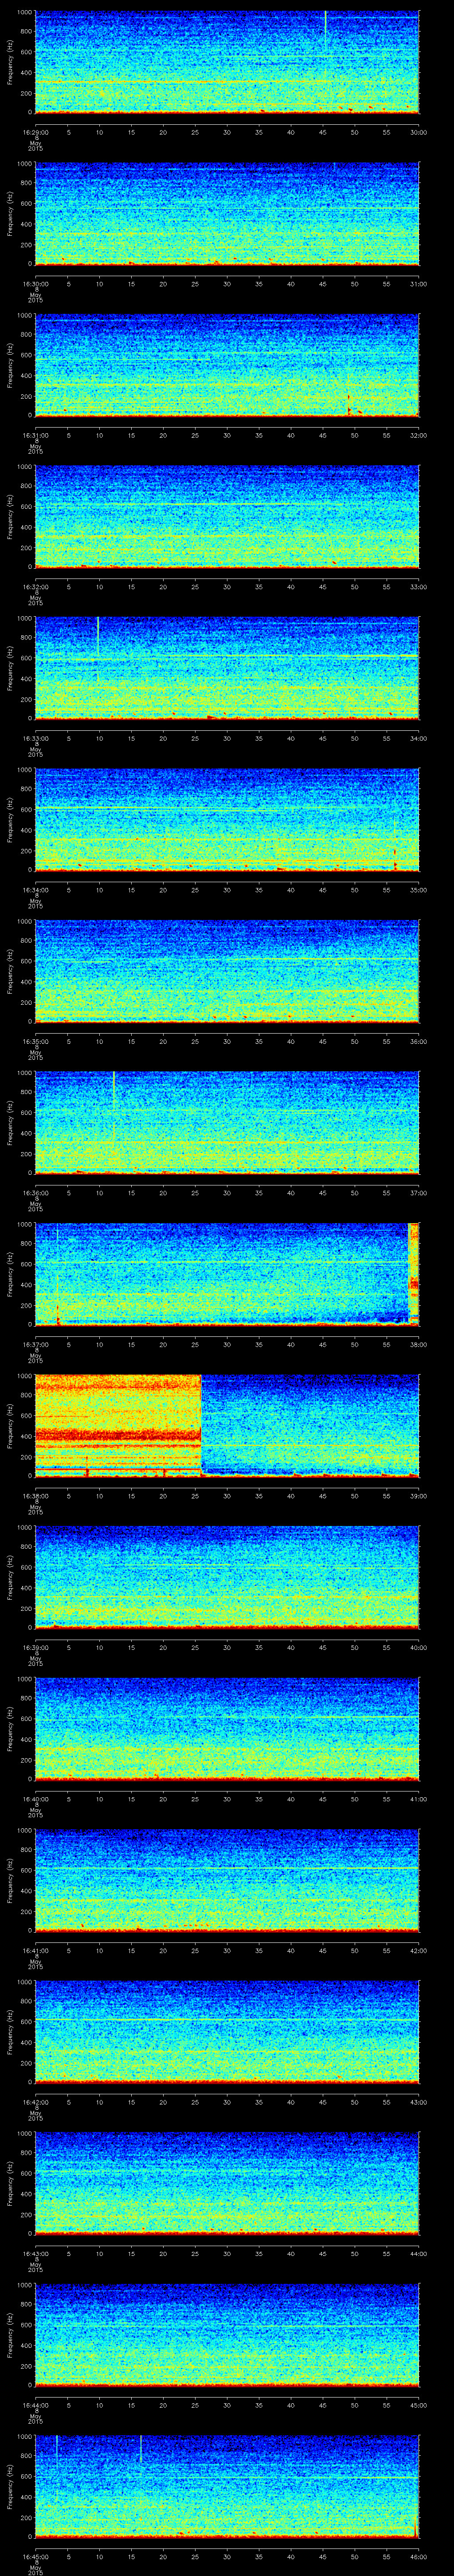Screen dimensions: 454x2576
Task: Open the spectrogram panel starting at 16:44:00
Action: click(x=227, y=2335)
